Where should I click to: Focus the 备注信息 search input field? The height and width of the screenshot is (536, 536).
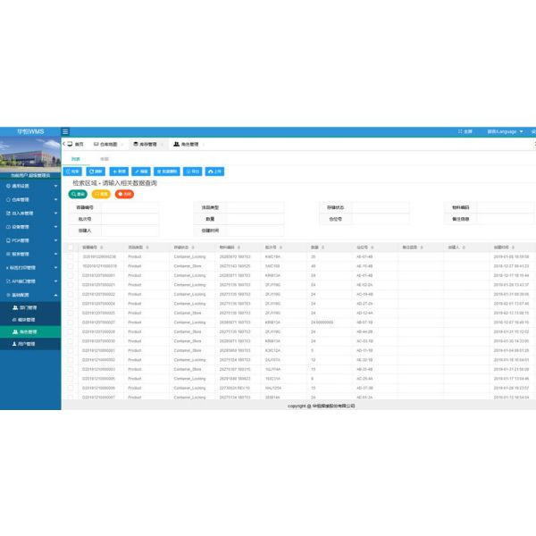click(x=506, y=219)
